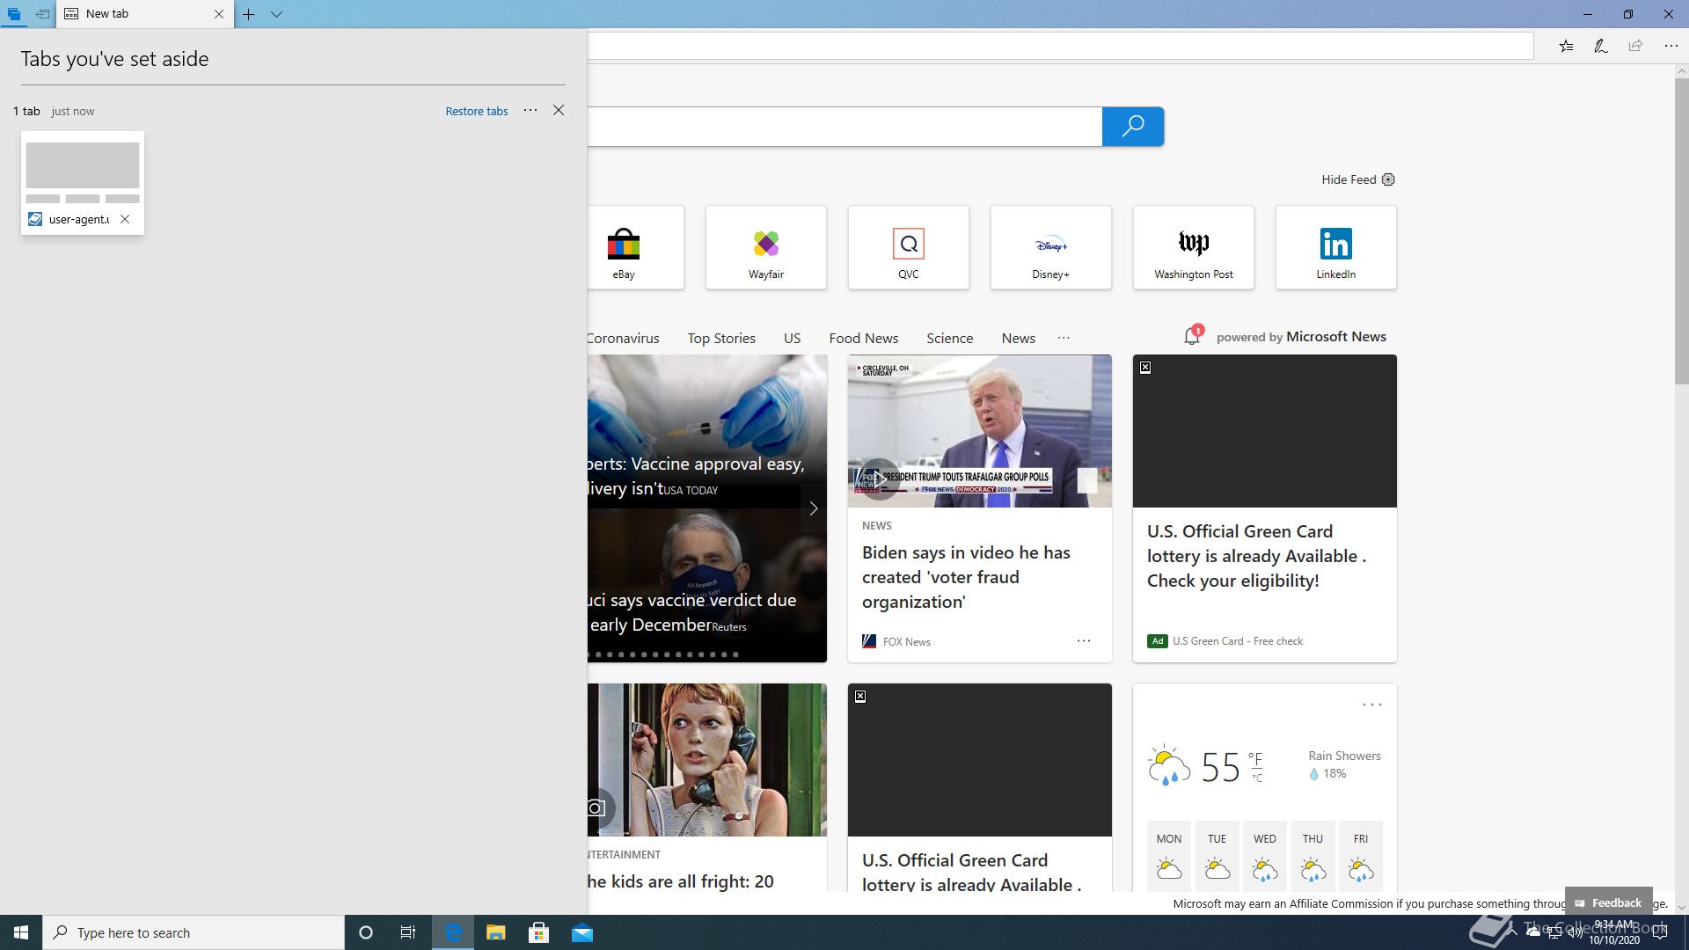Open the Windows Start menu
The height and width of the screenshot is (950, 1689).
click(x=21, y=932)
